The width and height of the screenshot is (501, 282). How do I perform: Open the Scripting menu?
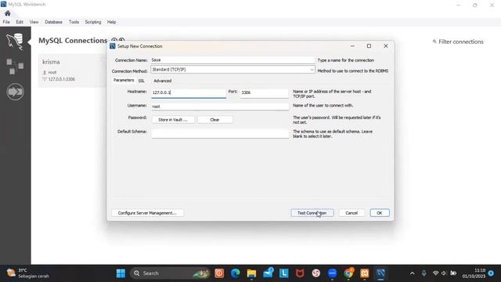pos(93,22)
